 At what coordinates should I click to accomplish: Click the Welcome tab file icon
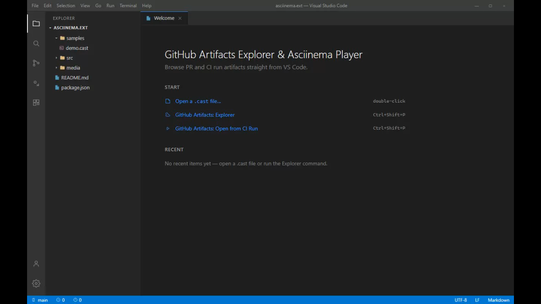[148, 18]
